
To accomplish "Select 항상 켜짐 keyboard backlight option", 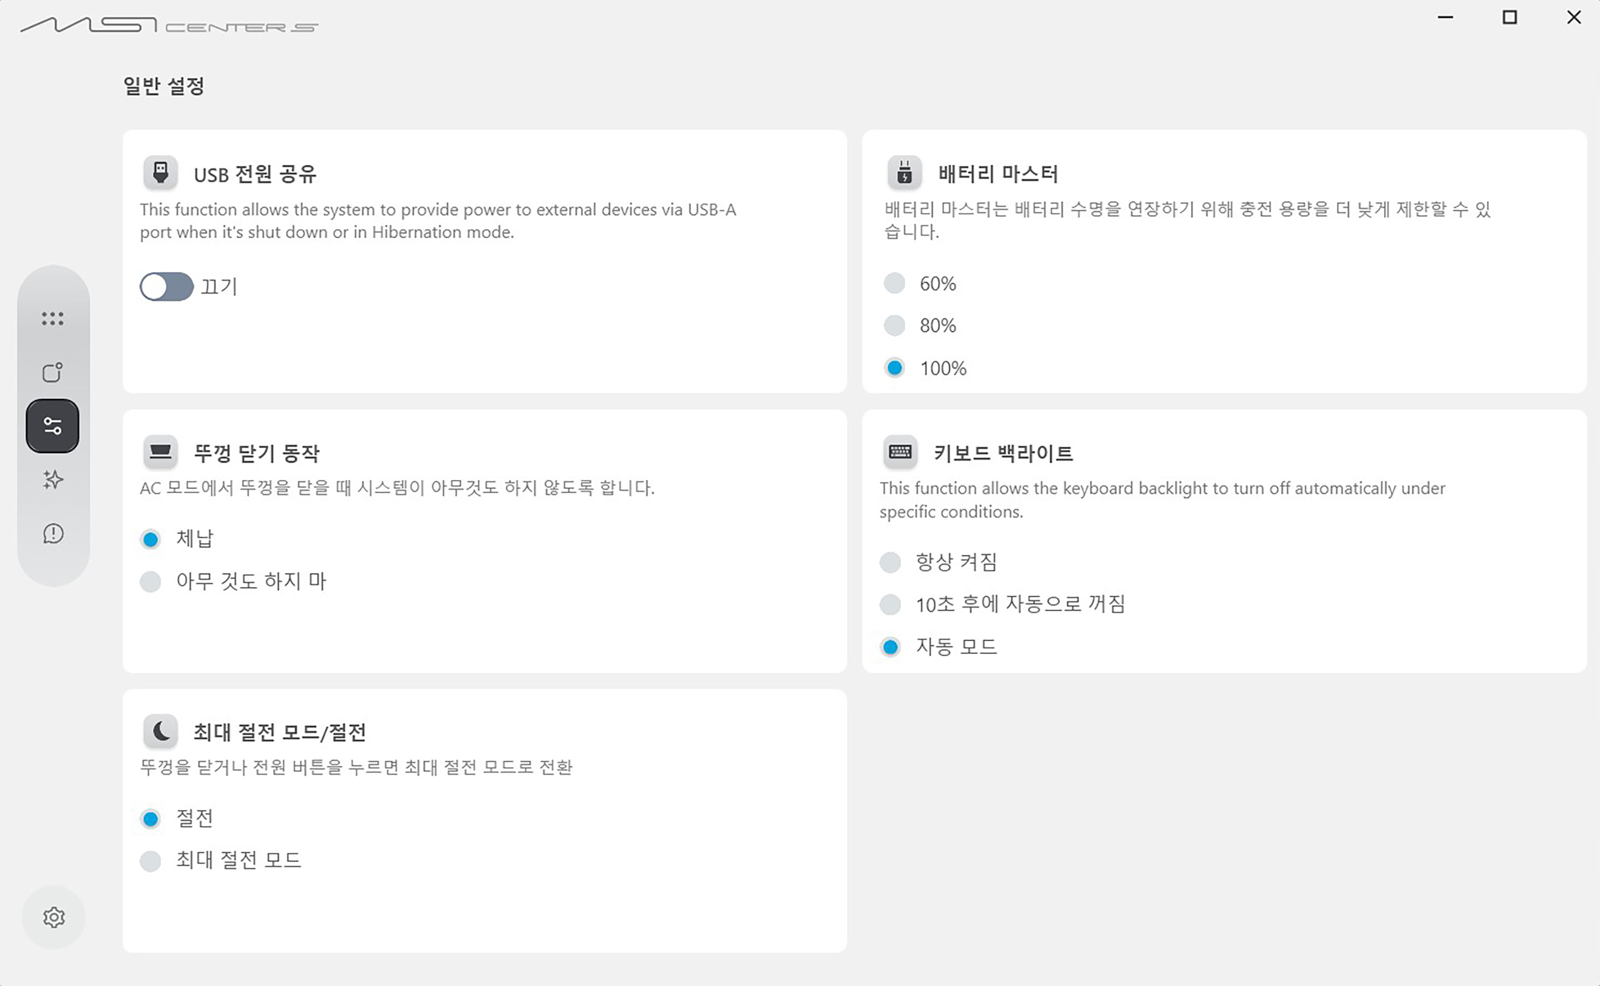I will [x=890, y=562].
